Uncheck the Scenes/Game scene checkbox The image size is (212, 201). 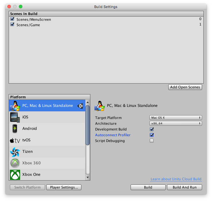[x=12, y=25]
